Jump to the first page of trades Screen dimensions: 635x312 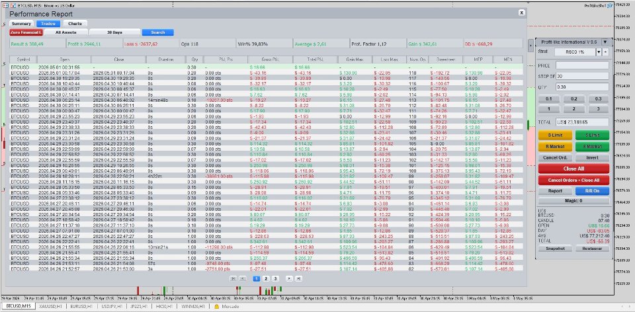(x=233, y=278)
